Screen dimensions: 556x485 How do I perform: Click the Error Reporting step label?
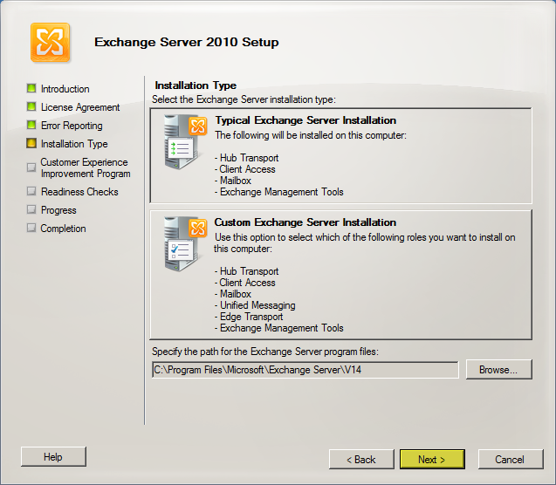pyautogui.click(x=72, y=126)
